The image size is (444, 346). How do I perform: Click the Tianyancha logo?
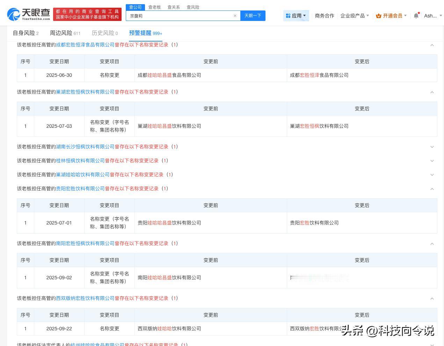pos(29,14)
